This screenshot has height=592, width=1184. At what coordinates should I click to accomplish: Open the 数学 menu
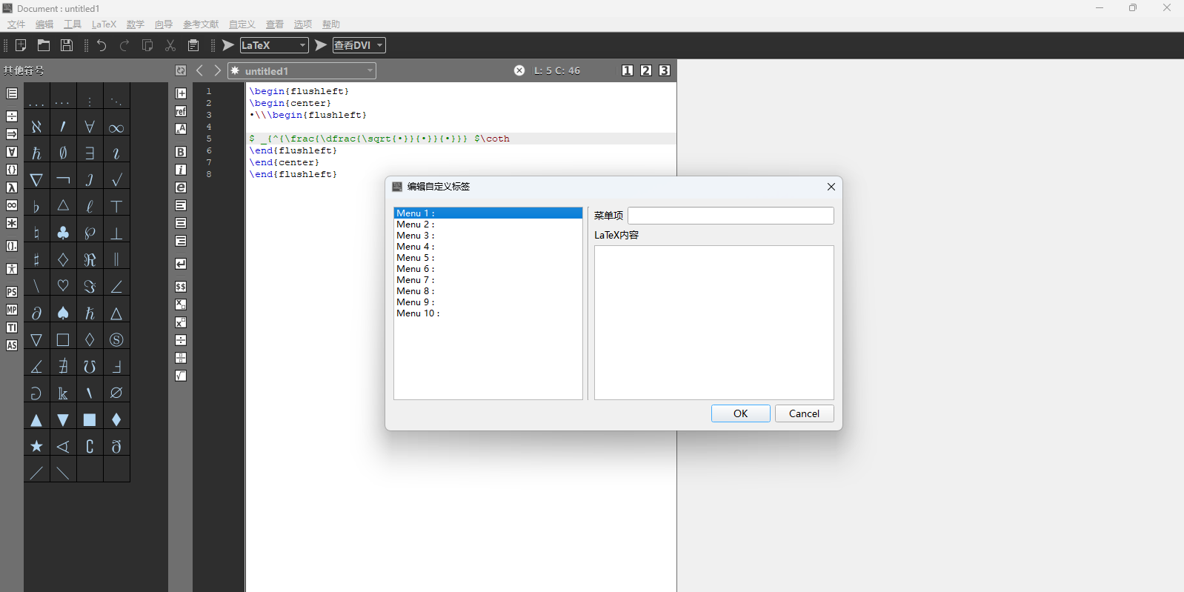[x=136, y=24]
